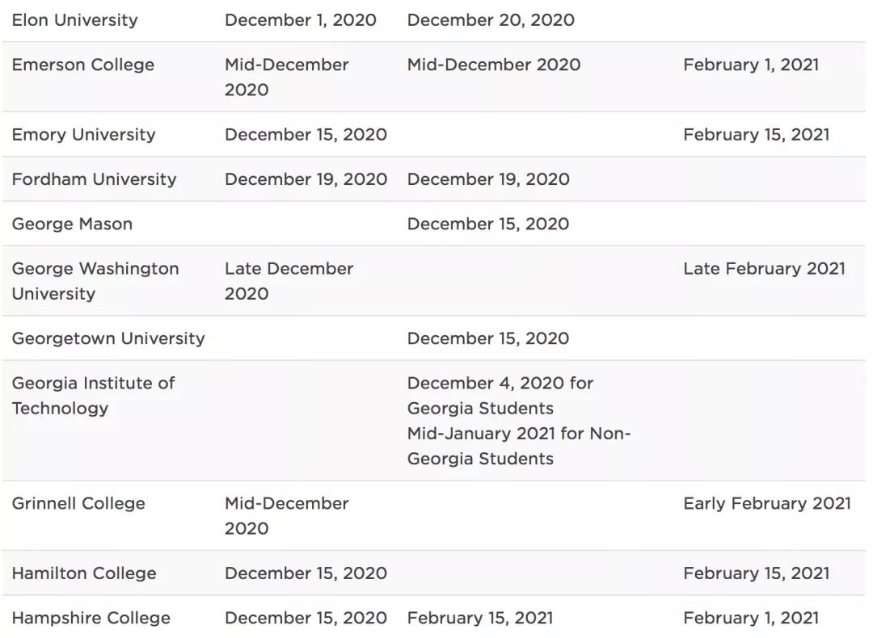Image resolution: width=873 pixels, height=638 pixels.
Task: Select Early February 2021 for Grinnell
Action: [766, 503]
